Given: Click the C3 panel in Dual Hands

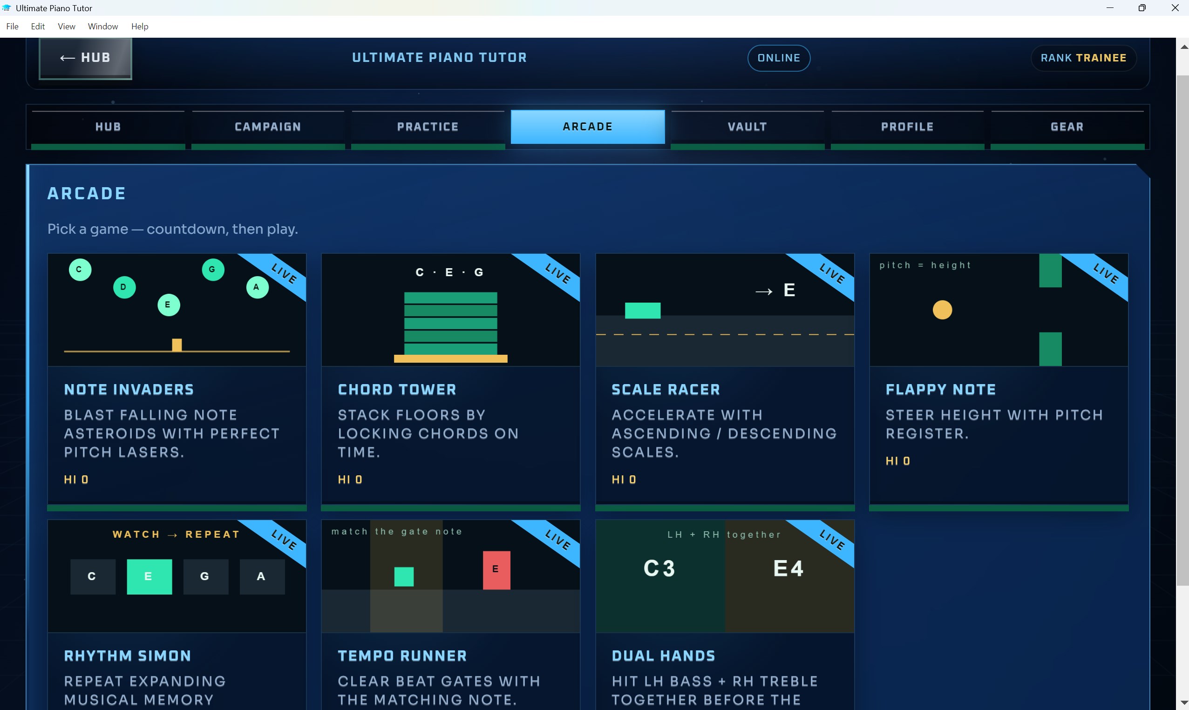Looking at the screenshot, I should tap(660, 576).
